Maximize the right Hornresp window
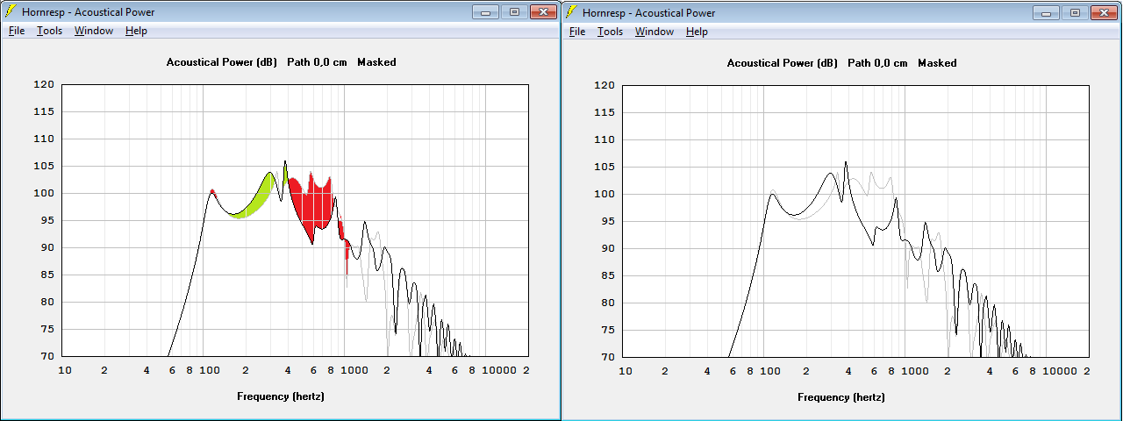The height and width of the screenshot is (421, 1123). tap(1075, 12)
